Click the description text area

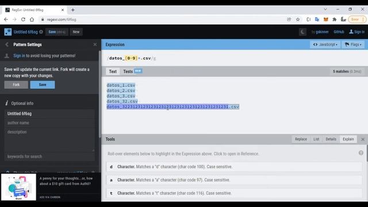49,140
